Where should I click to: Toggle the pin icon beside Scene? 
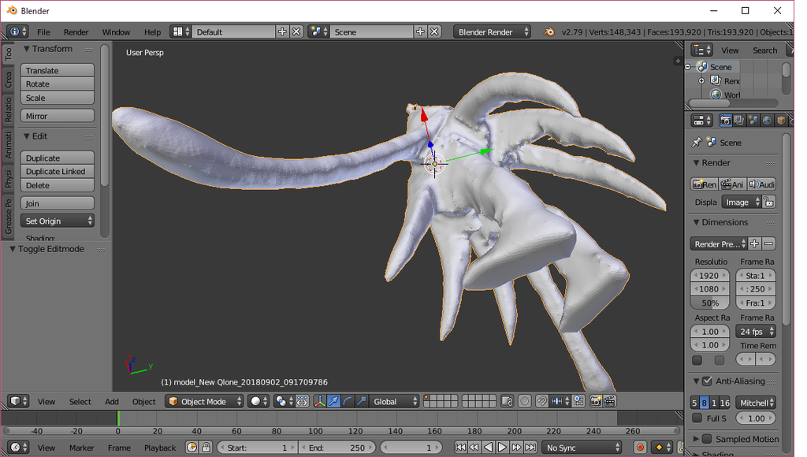(697, 142)
